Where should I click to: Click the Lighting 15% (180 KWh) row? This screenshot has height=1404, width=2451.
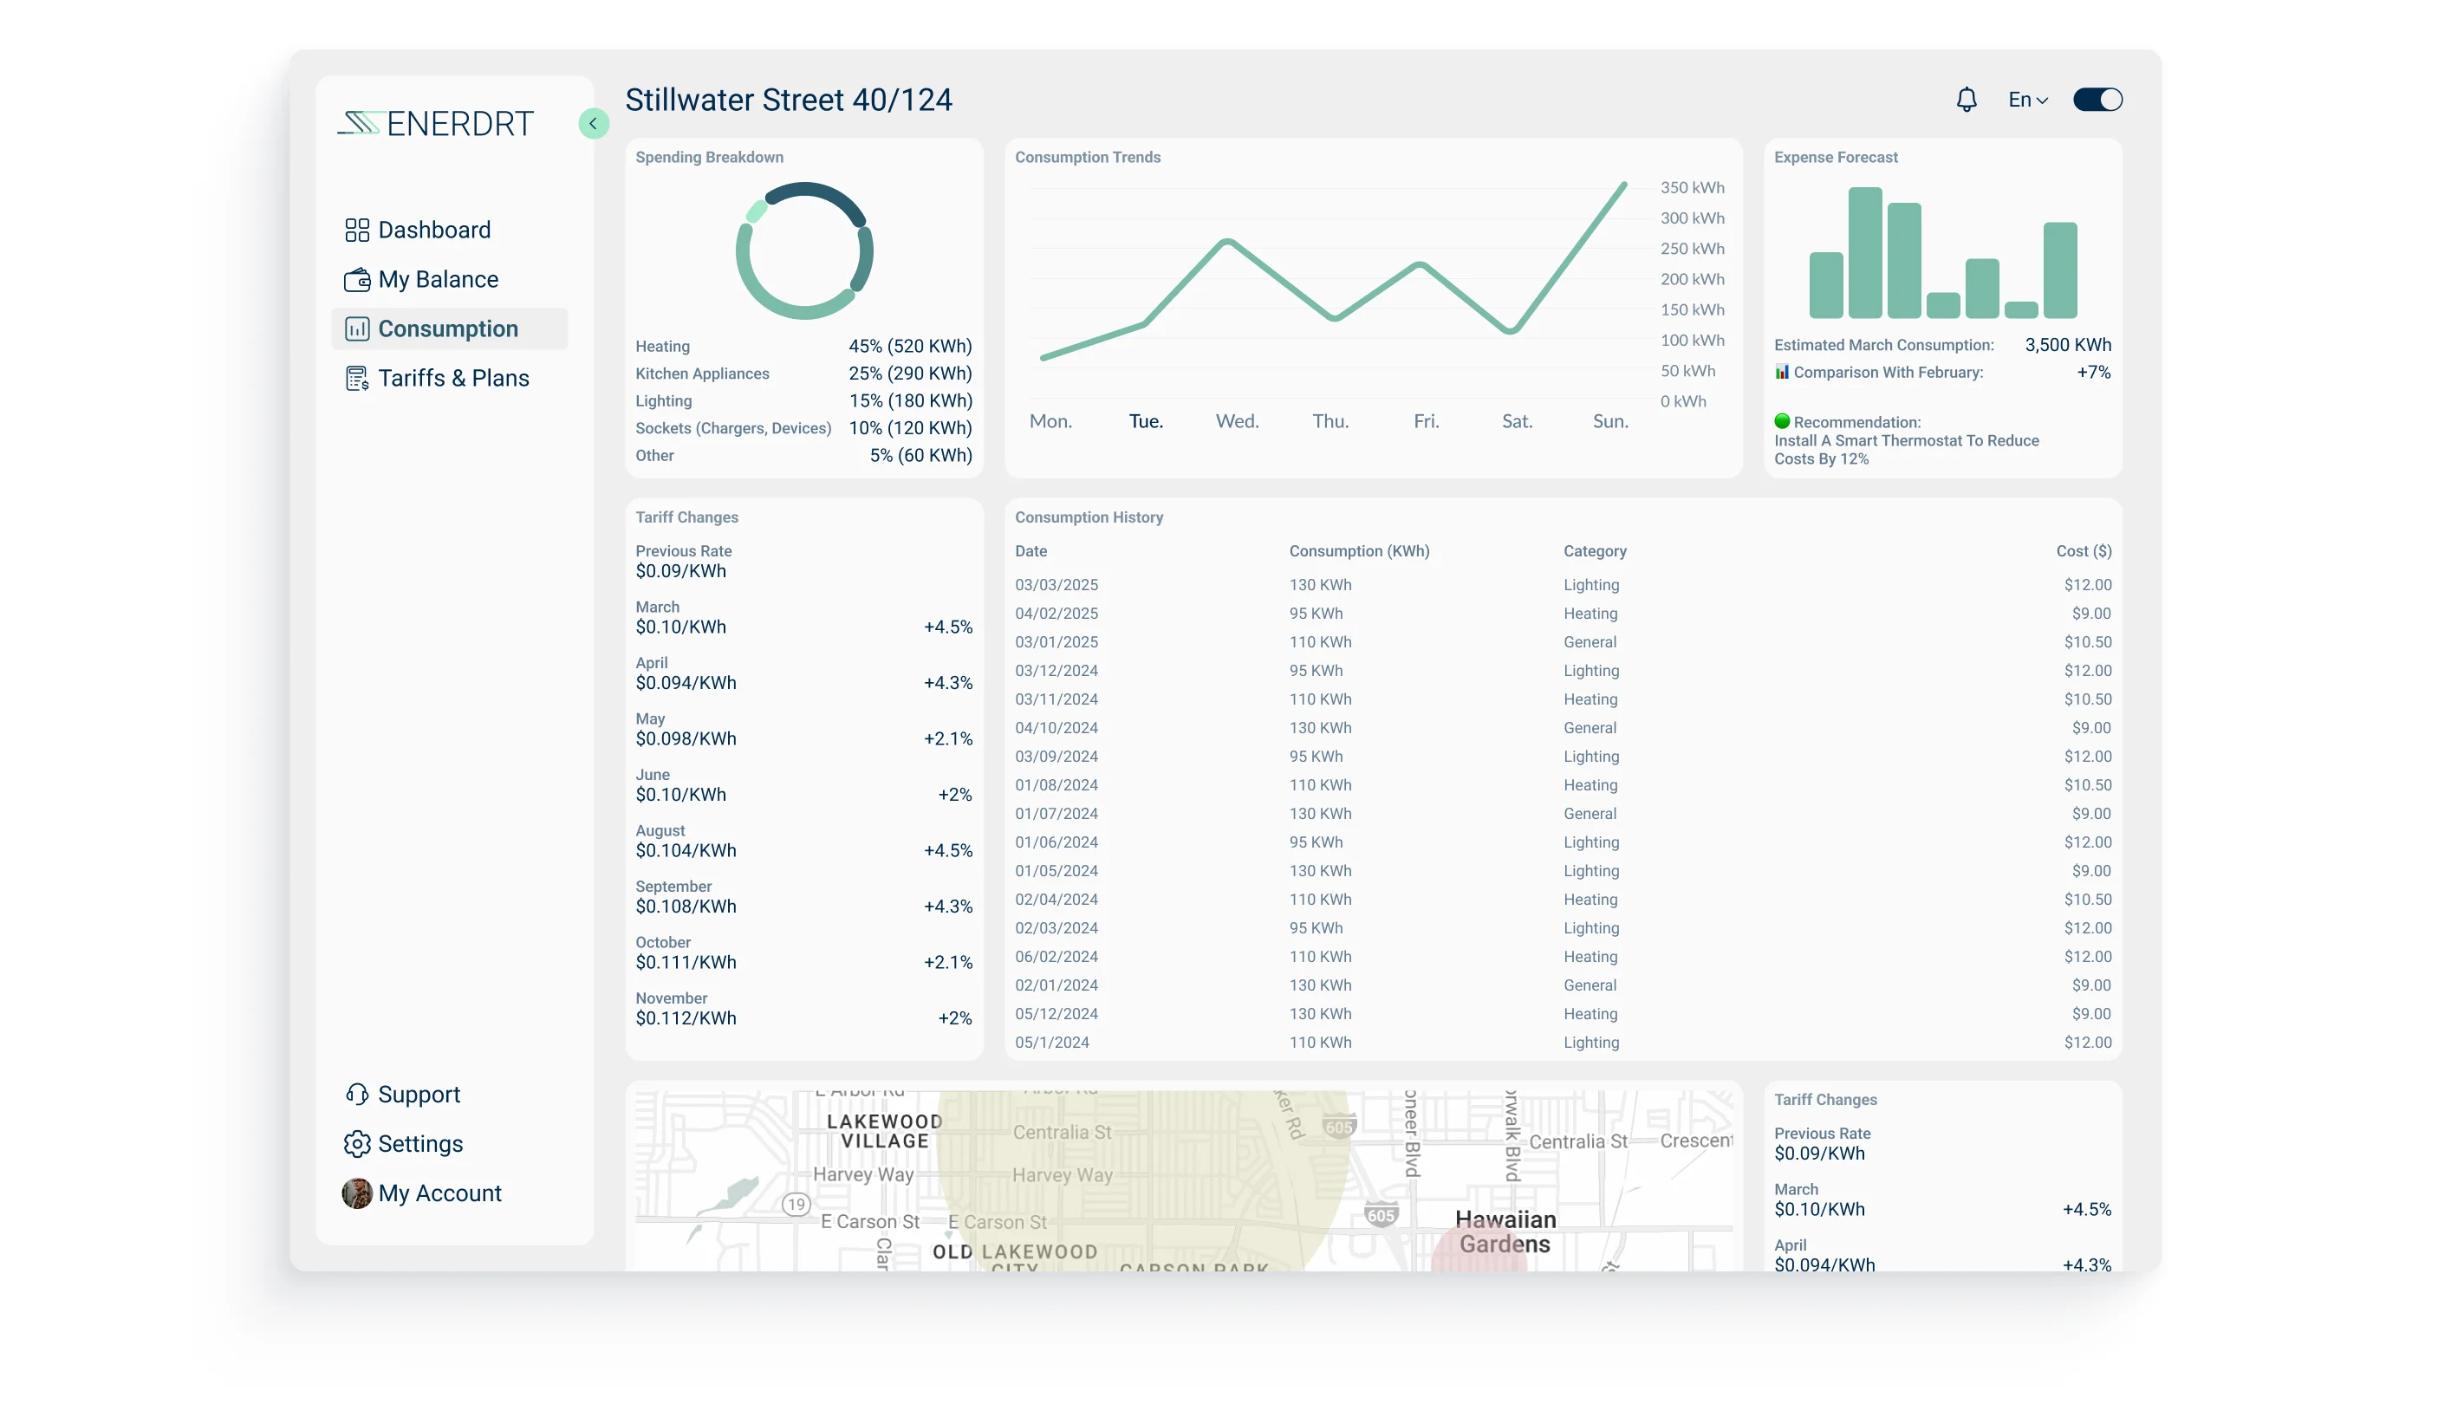point(803,400)
